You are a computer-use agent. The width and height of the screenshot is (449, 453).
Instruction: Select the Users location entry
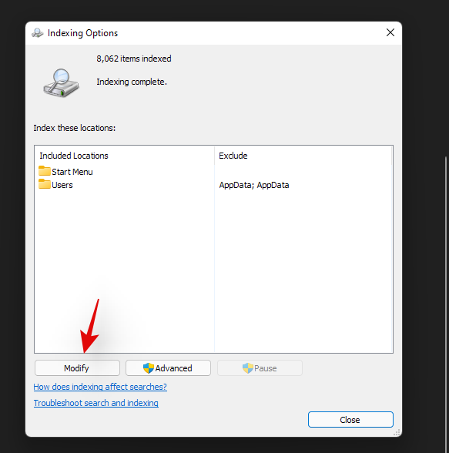pyautogui.click(x=55, y=185)
